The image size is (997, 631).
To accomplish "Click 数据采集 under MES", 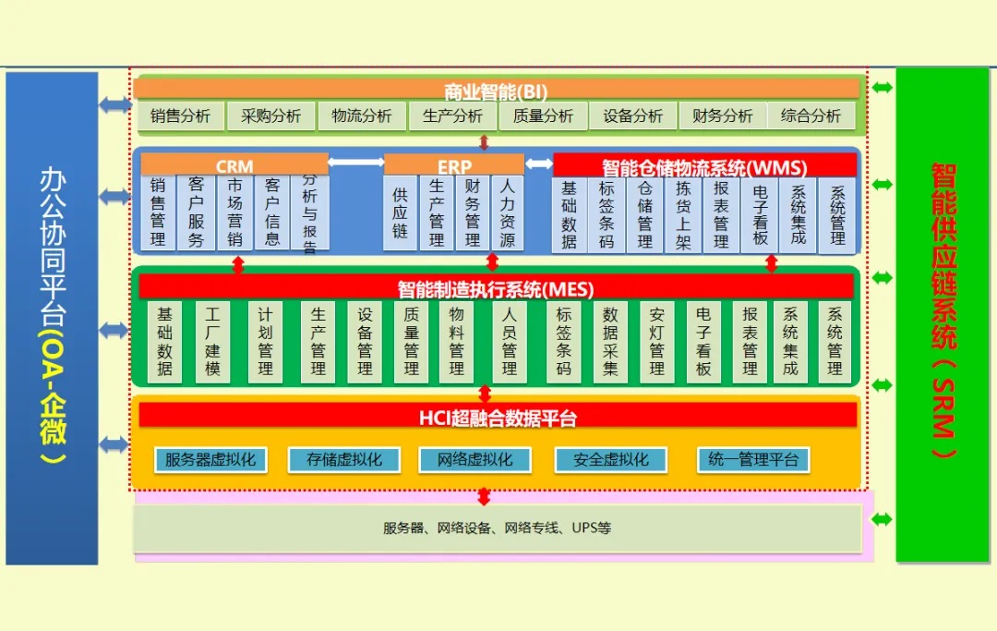I will click(610, 342).
